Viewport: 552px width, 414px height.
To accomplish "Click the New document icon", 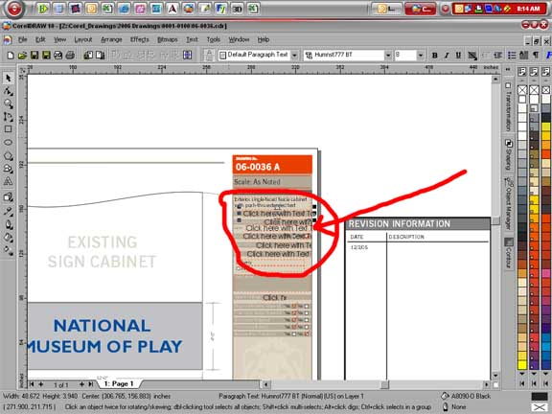I will [11, 56].
